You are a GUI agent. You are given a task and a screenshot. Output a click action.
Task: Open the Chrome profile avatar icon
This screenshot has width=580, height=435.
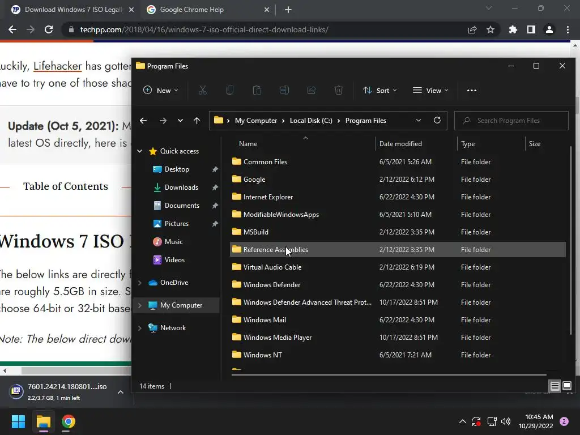(549, 29)
